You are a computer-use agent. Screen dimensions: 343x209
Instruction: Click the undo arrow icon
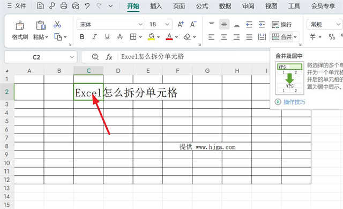tap(87, 6)
